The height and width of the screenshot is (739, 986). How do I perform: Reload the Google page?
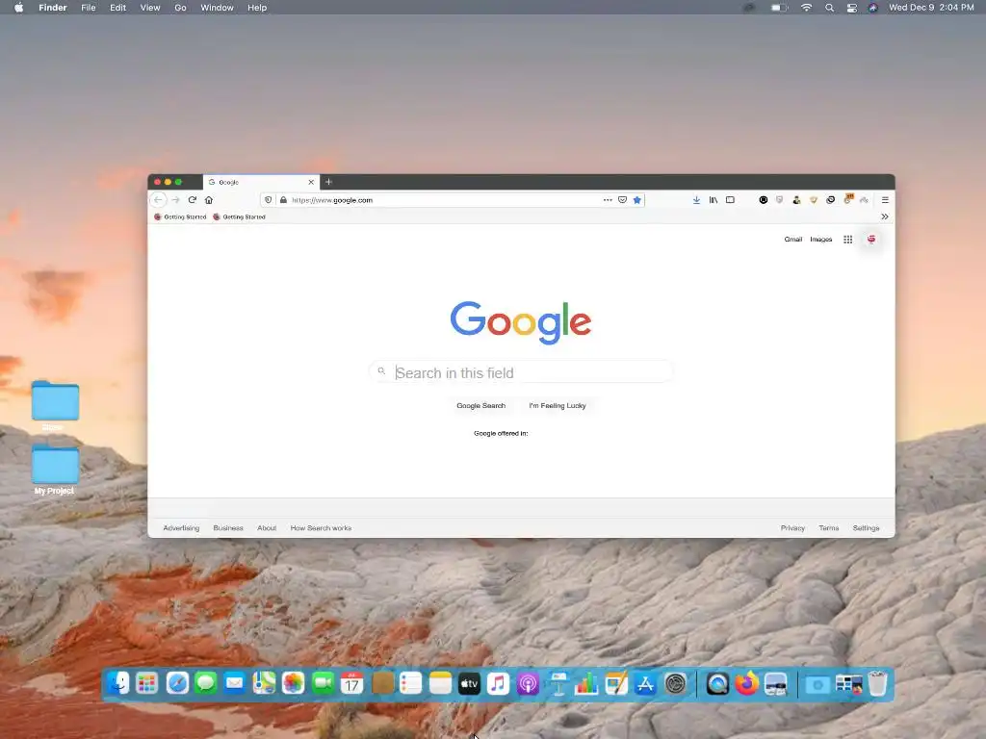pyautogui.click(x=193, y=200)
